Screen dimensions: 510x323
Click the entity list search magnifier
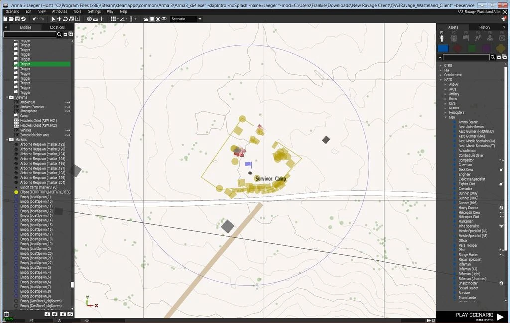click(x=59, y=34)
